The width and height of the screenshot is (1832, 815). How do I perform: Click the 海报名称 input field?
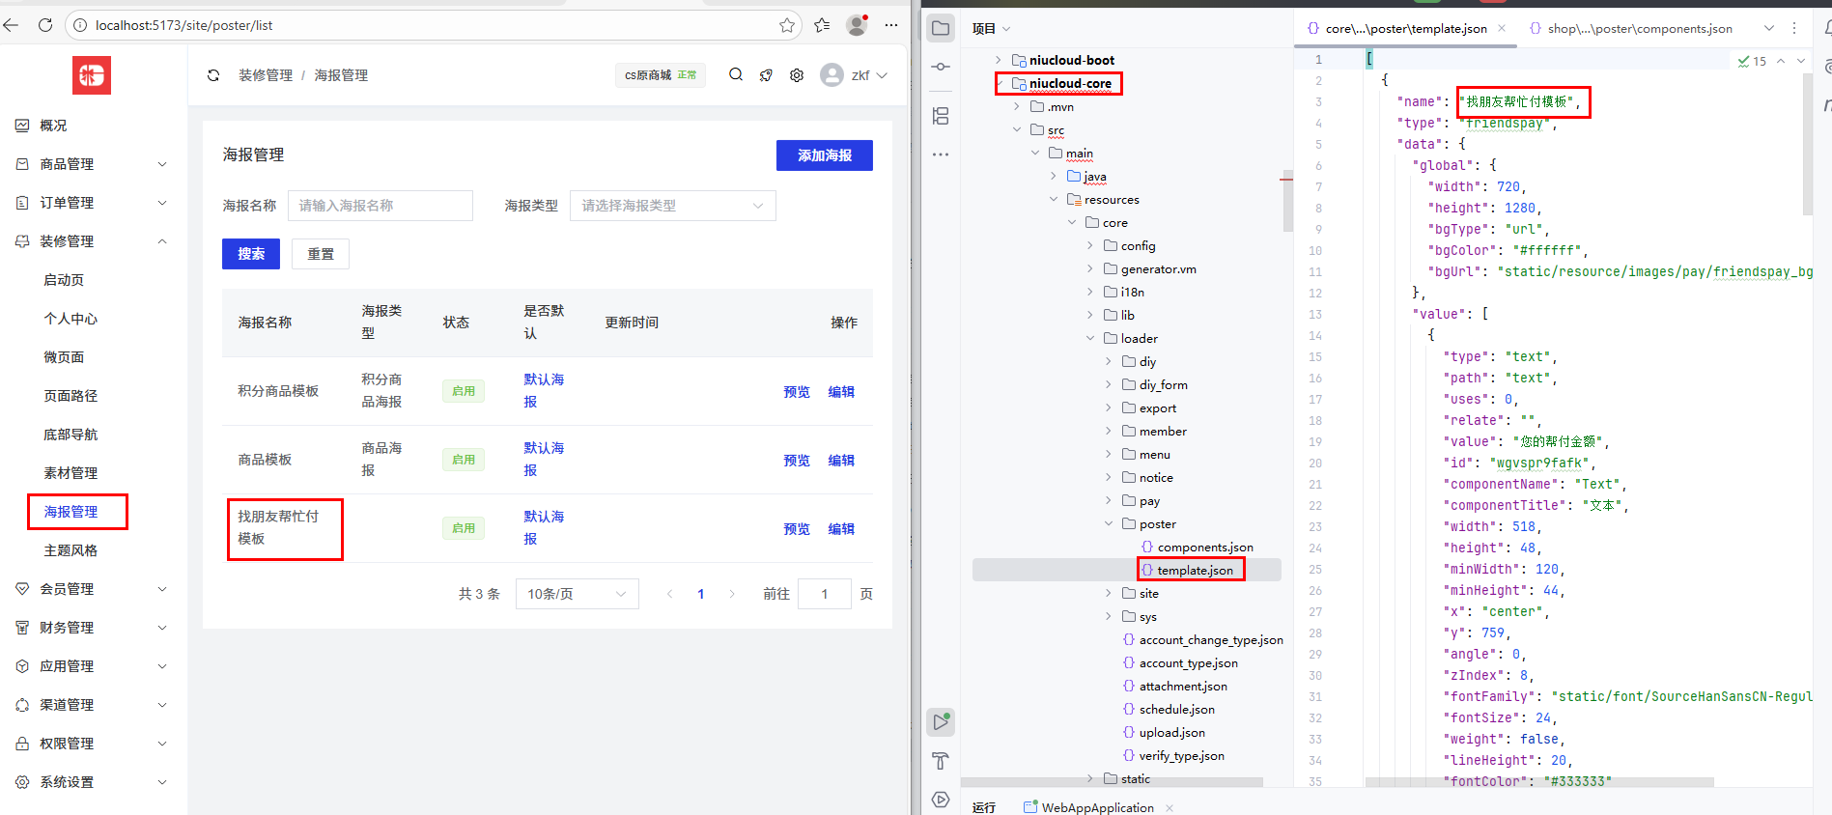tap(380, 206)
